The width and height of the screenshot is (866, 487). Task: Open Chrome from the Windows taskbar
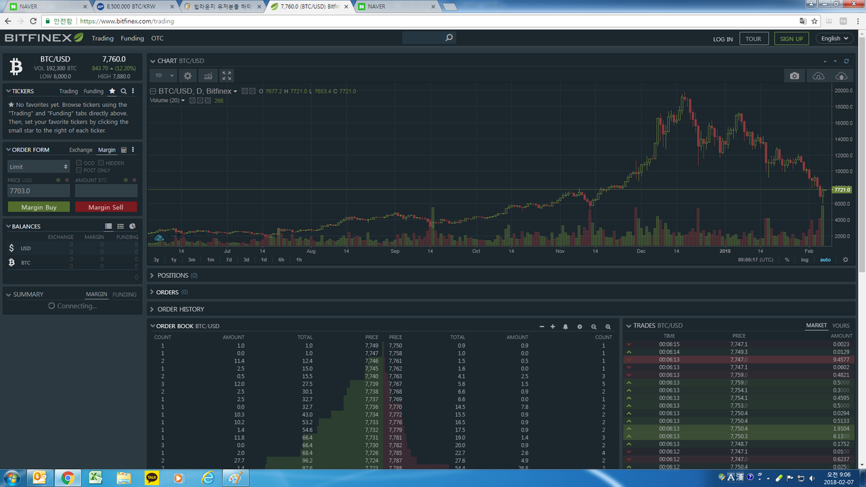coord(68,478)
